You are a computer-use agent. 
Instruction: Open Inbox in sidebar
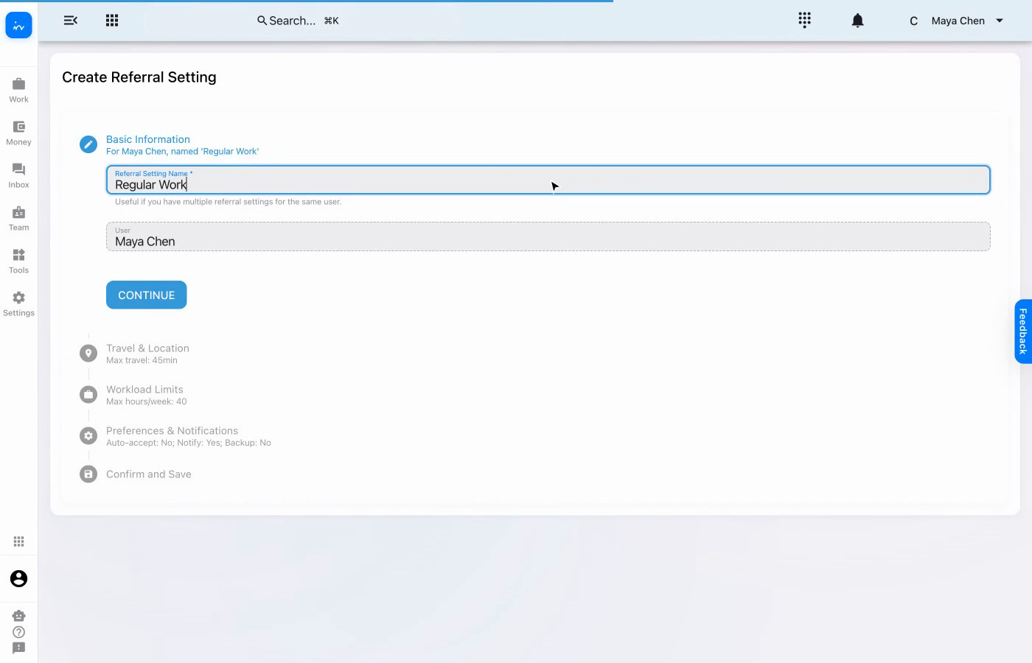(18, 175)
